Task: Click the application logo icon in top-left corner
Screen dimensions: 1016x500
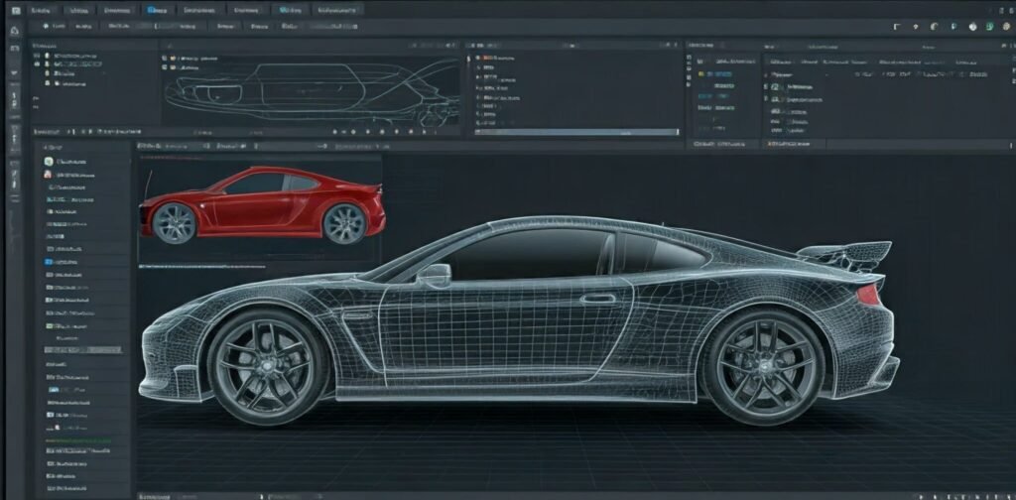Action: coord(14,10)
